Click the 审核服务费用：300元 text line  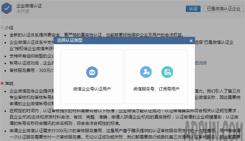tap(31, 70)
